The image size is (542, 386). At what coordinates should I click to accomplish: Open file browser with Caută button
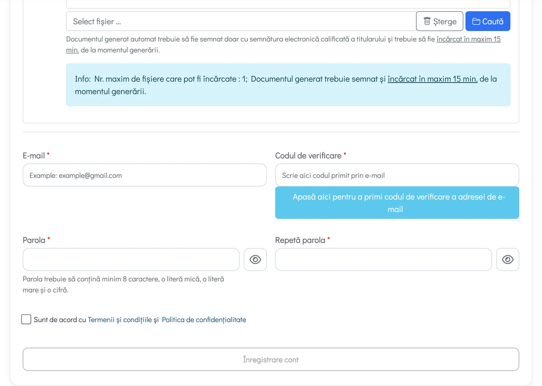[x=487, y=21]
